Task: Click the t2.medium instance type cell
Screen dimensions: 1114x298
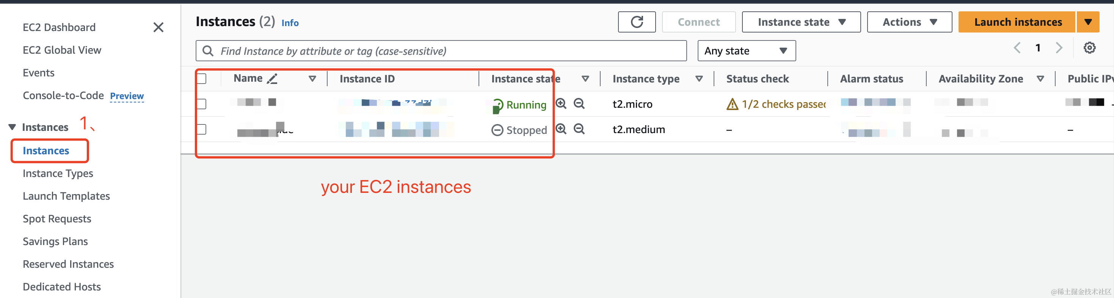Action: point(639,130)
